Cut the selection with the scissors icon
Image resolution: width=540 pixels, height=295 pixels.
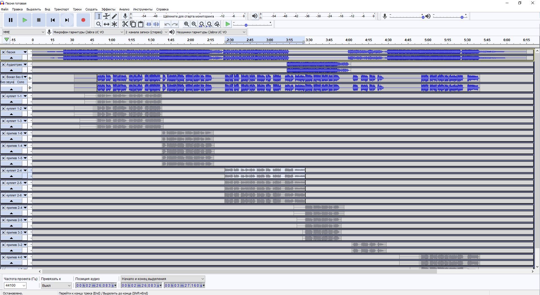click(125, 24)
